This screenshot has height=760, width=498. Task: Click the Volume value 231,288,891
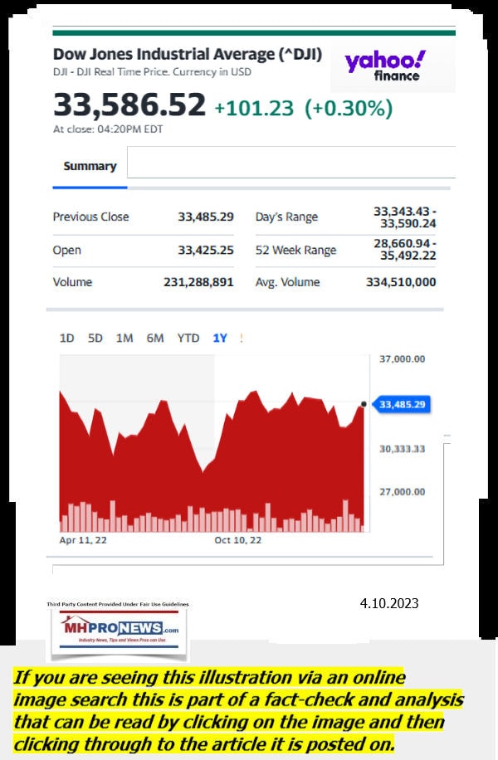tap(198, 282)
